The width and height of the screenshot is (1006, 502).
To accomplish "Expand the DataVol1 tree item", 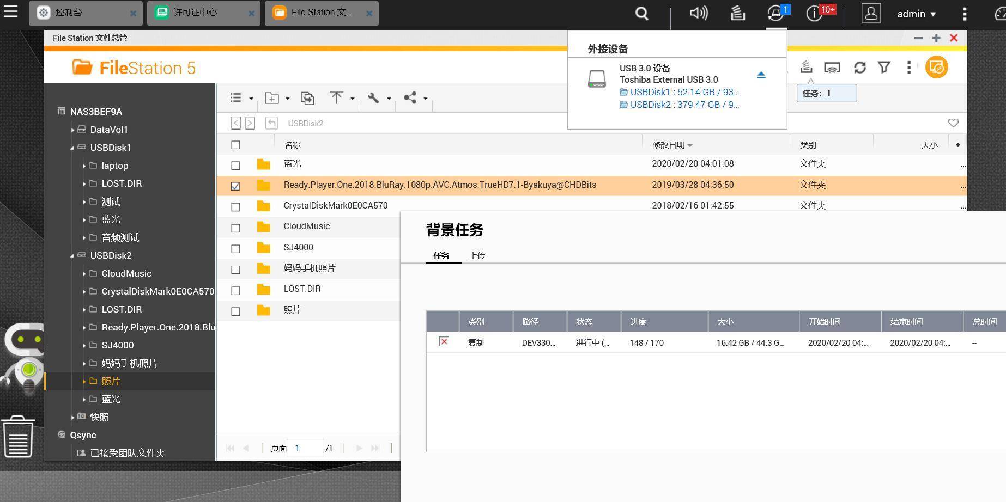I will coord(73,130).
